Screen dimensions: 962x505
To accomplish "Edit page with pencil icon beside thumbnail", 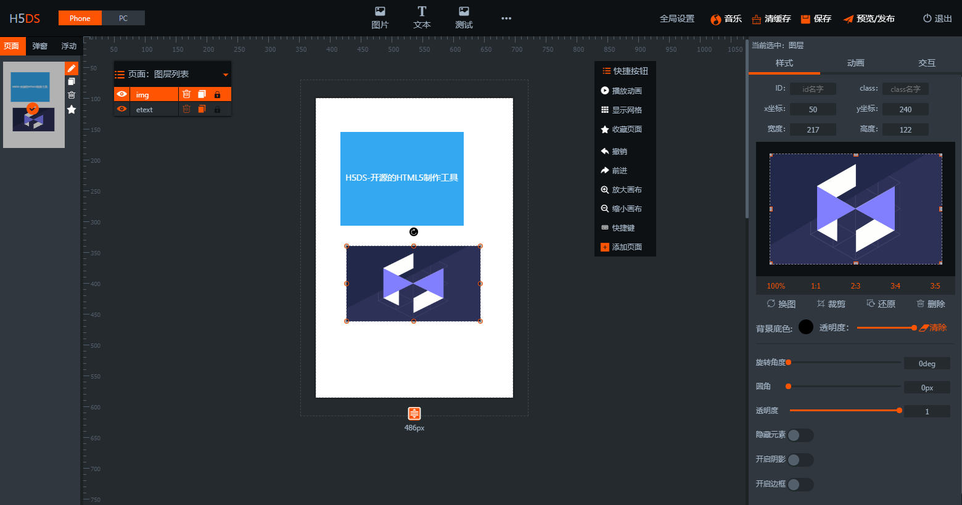I will pos(72,68).
